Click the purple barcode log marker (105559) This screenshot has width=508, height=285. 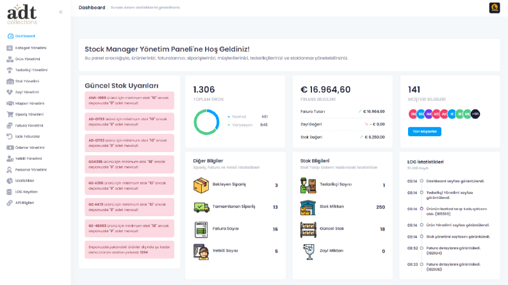click(422, 209)
